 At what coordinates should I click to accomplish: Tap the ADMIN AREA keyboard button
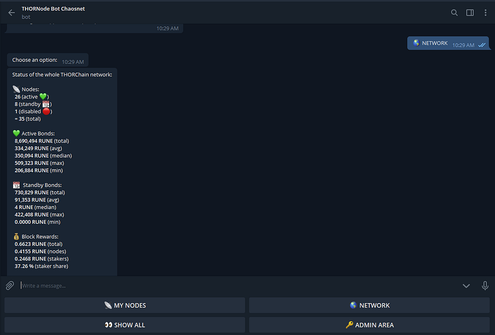369,325
